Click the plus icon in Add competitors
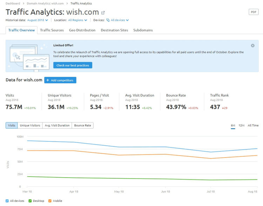 pyautogui.click(x=48, y=80)
